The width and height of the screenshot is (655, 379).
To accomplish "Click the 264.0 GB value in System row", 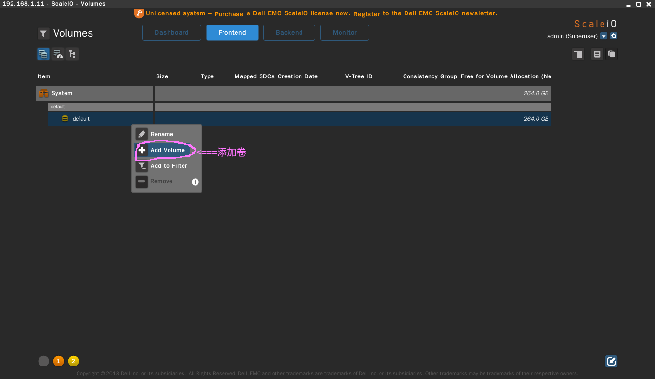I will 536,93.
